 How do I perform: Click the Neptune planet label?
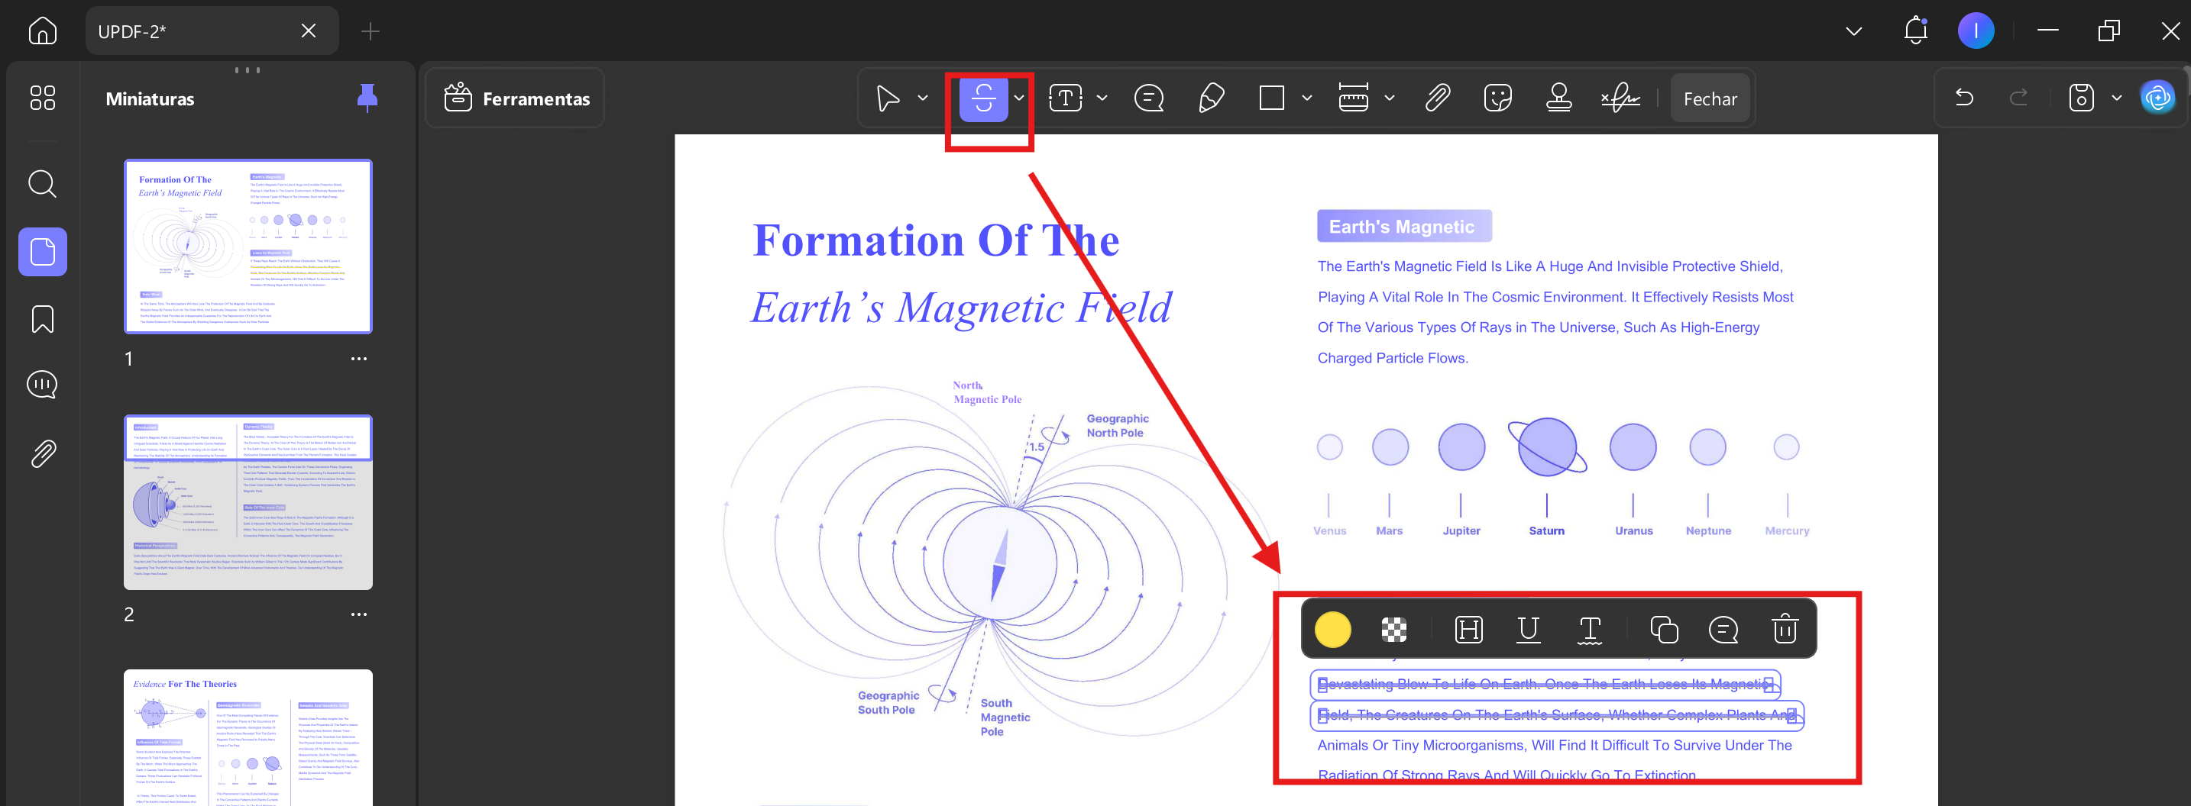[x=1708, y=530]
